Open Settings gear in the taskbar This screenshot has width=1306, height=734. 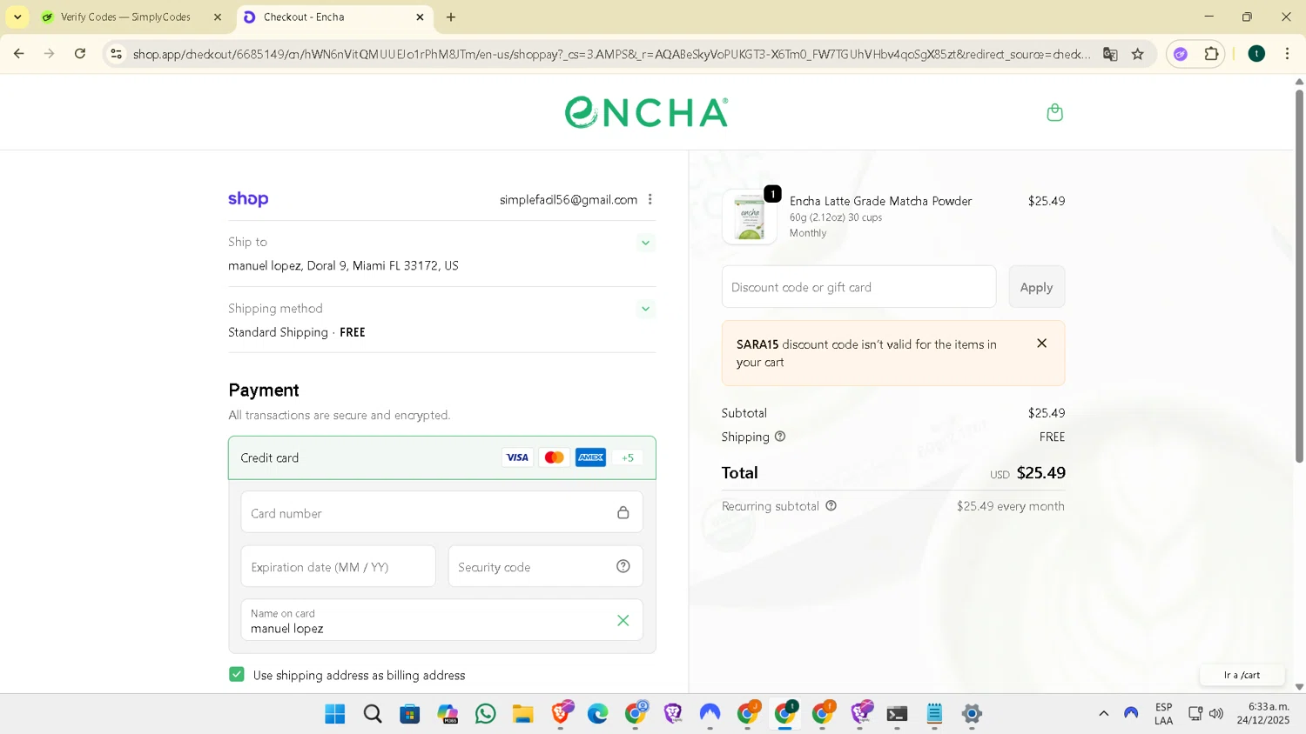[972, 714]
